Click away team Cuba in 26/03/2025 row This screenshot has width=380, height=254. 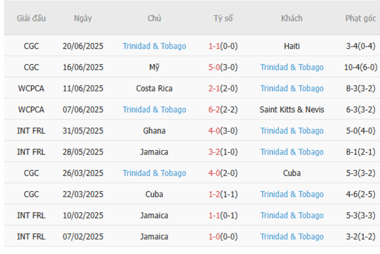coord(292,173)
